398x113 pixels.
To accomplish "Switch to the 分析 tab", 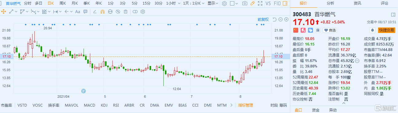I will click(x=330, y=3).
